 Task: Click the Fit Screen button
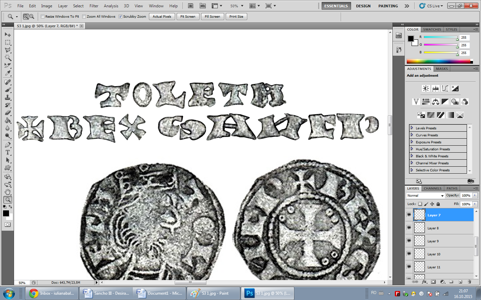(188, 17)
